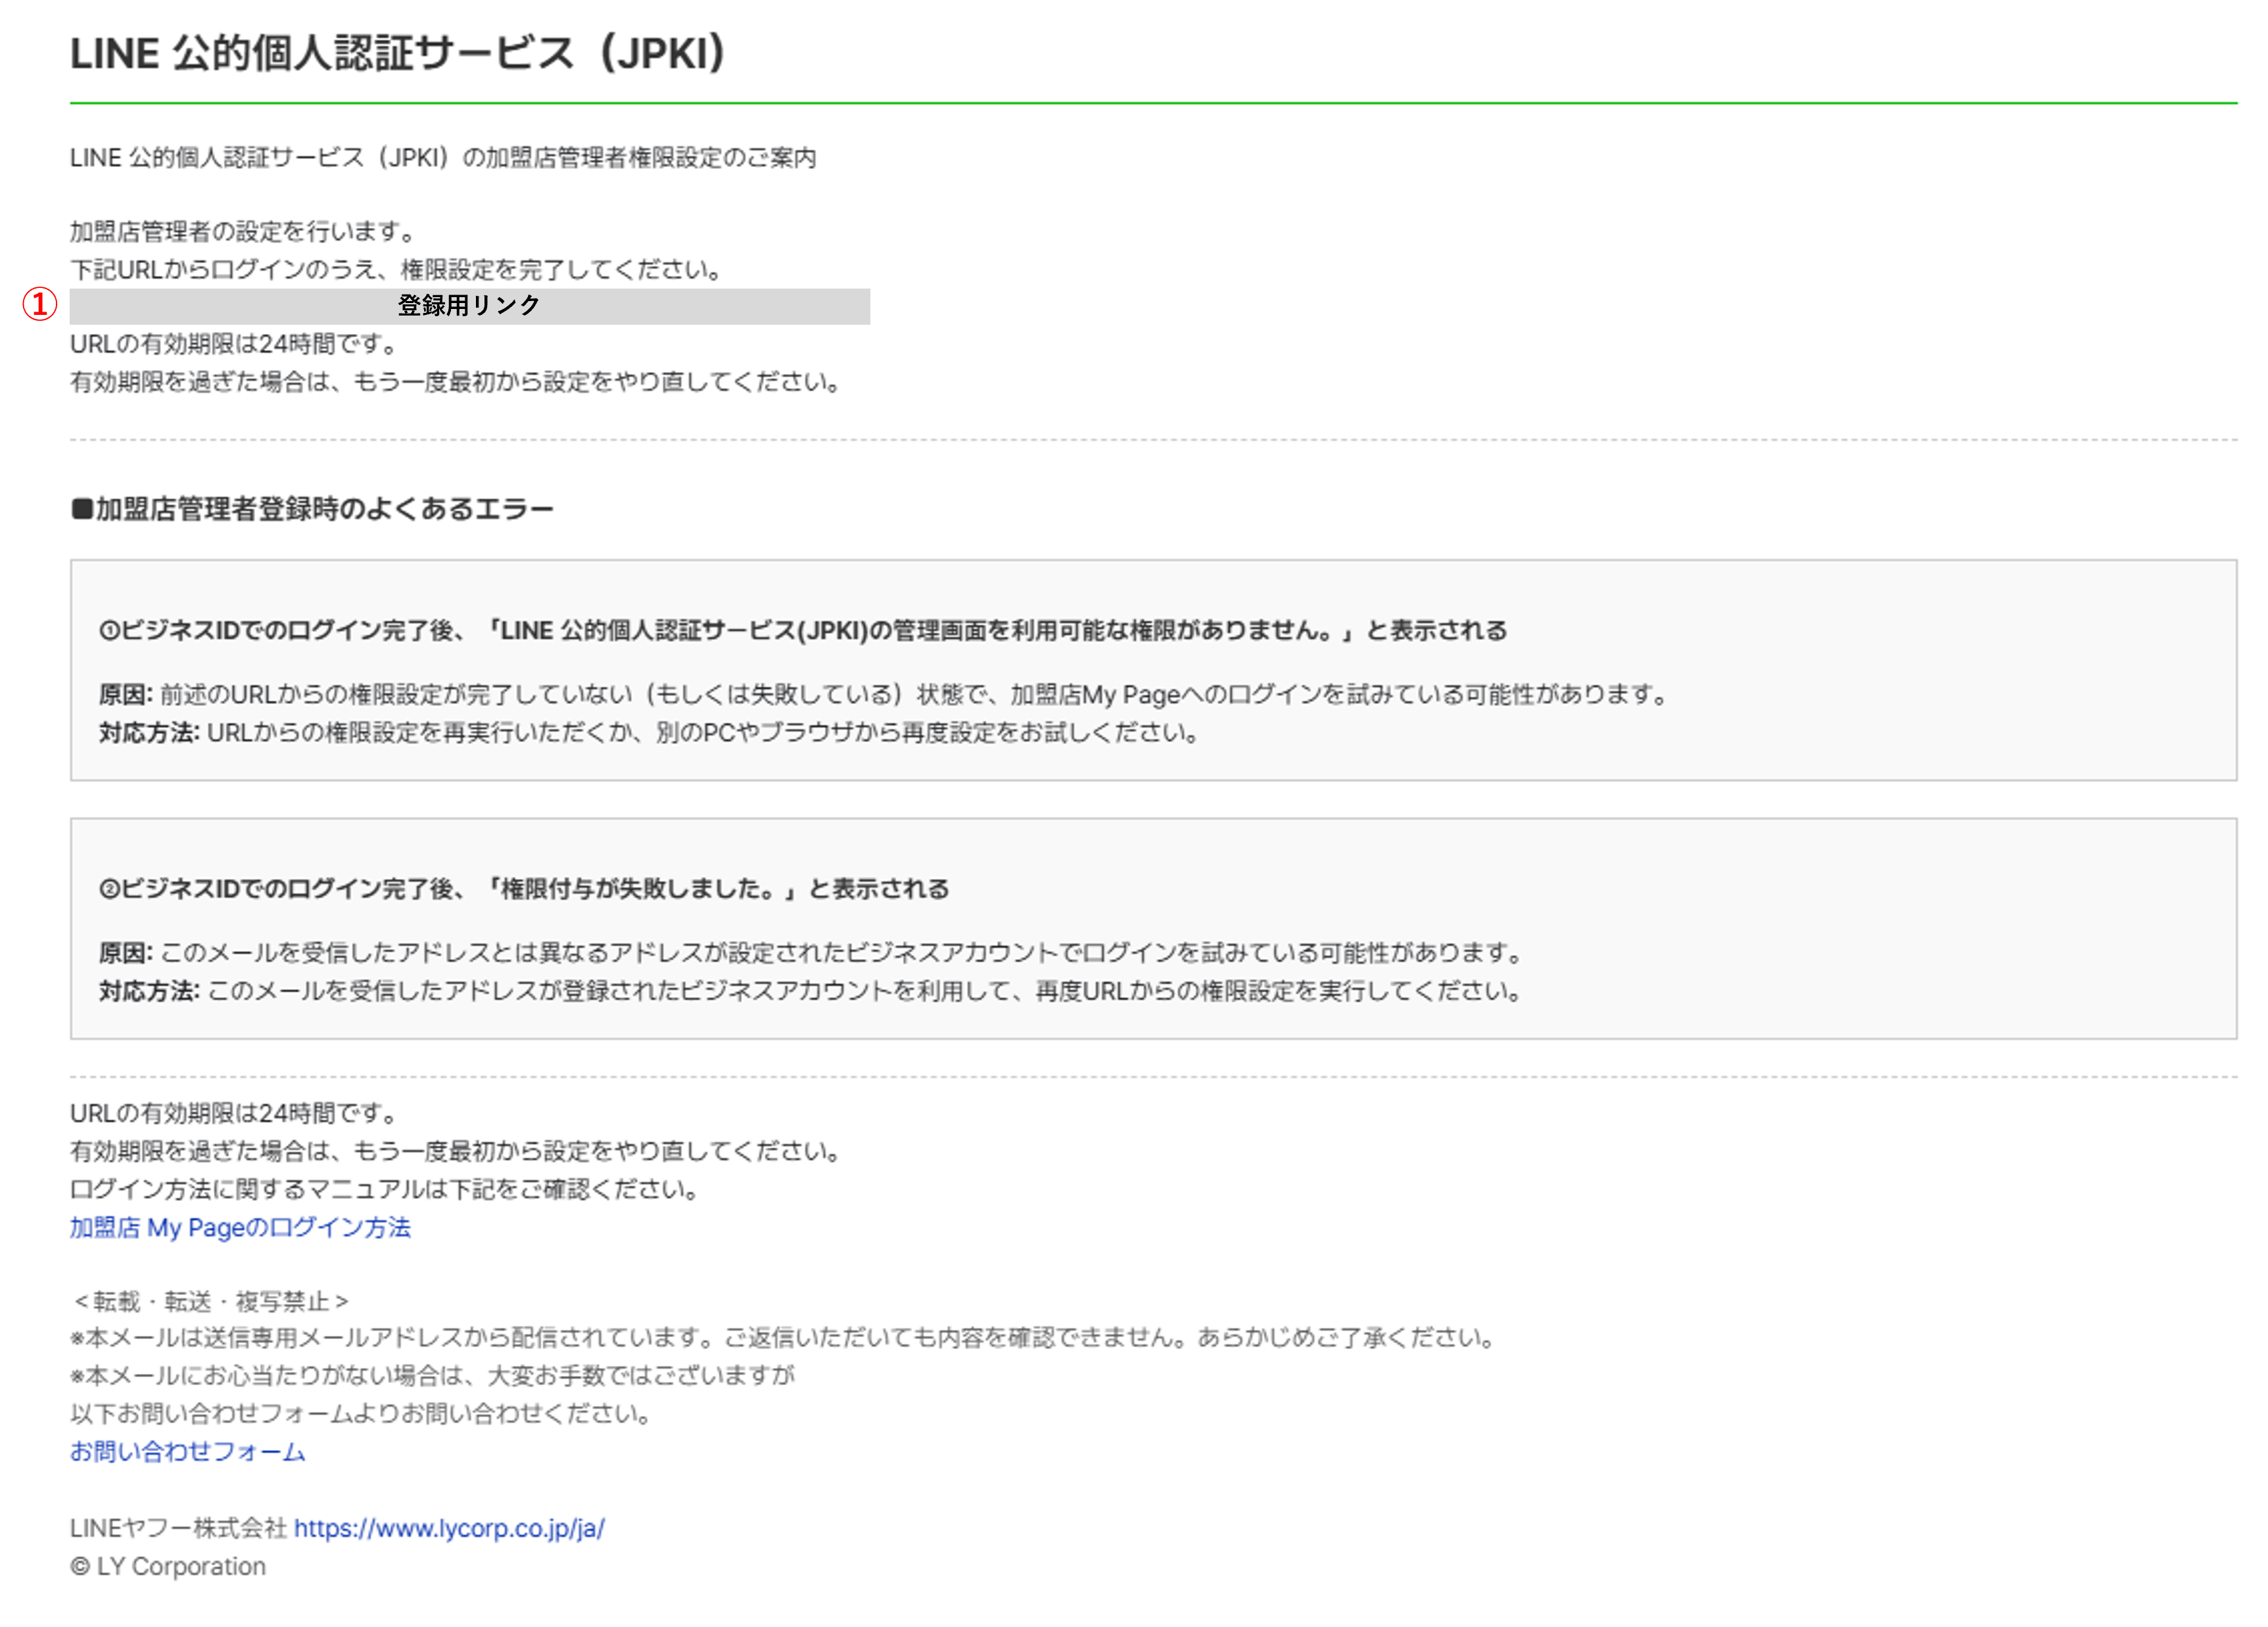
Task: Open 加盟店 My Pageのログイン方法 link
Action: [240, 1227]
